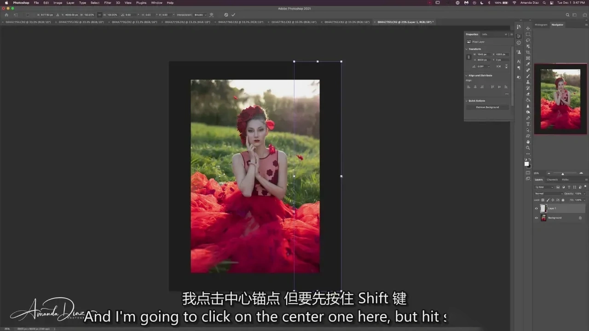589x331 pixels.
Task: Toggle the width-height link in Properties
Action: tap(469, 57)
